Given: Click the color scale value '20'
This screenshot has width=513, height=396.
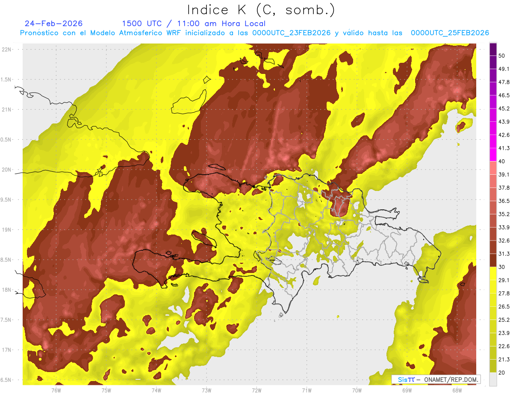Looking at the screenshot, I should pyautogui.click(x=502, y=373).
